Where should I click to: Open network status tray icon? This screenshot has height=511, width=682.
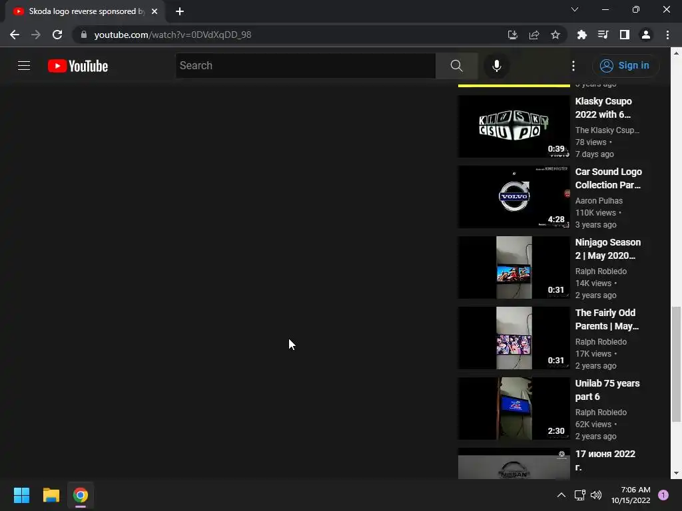580,495
